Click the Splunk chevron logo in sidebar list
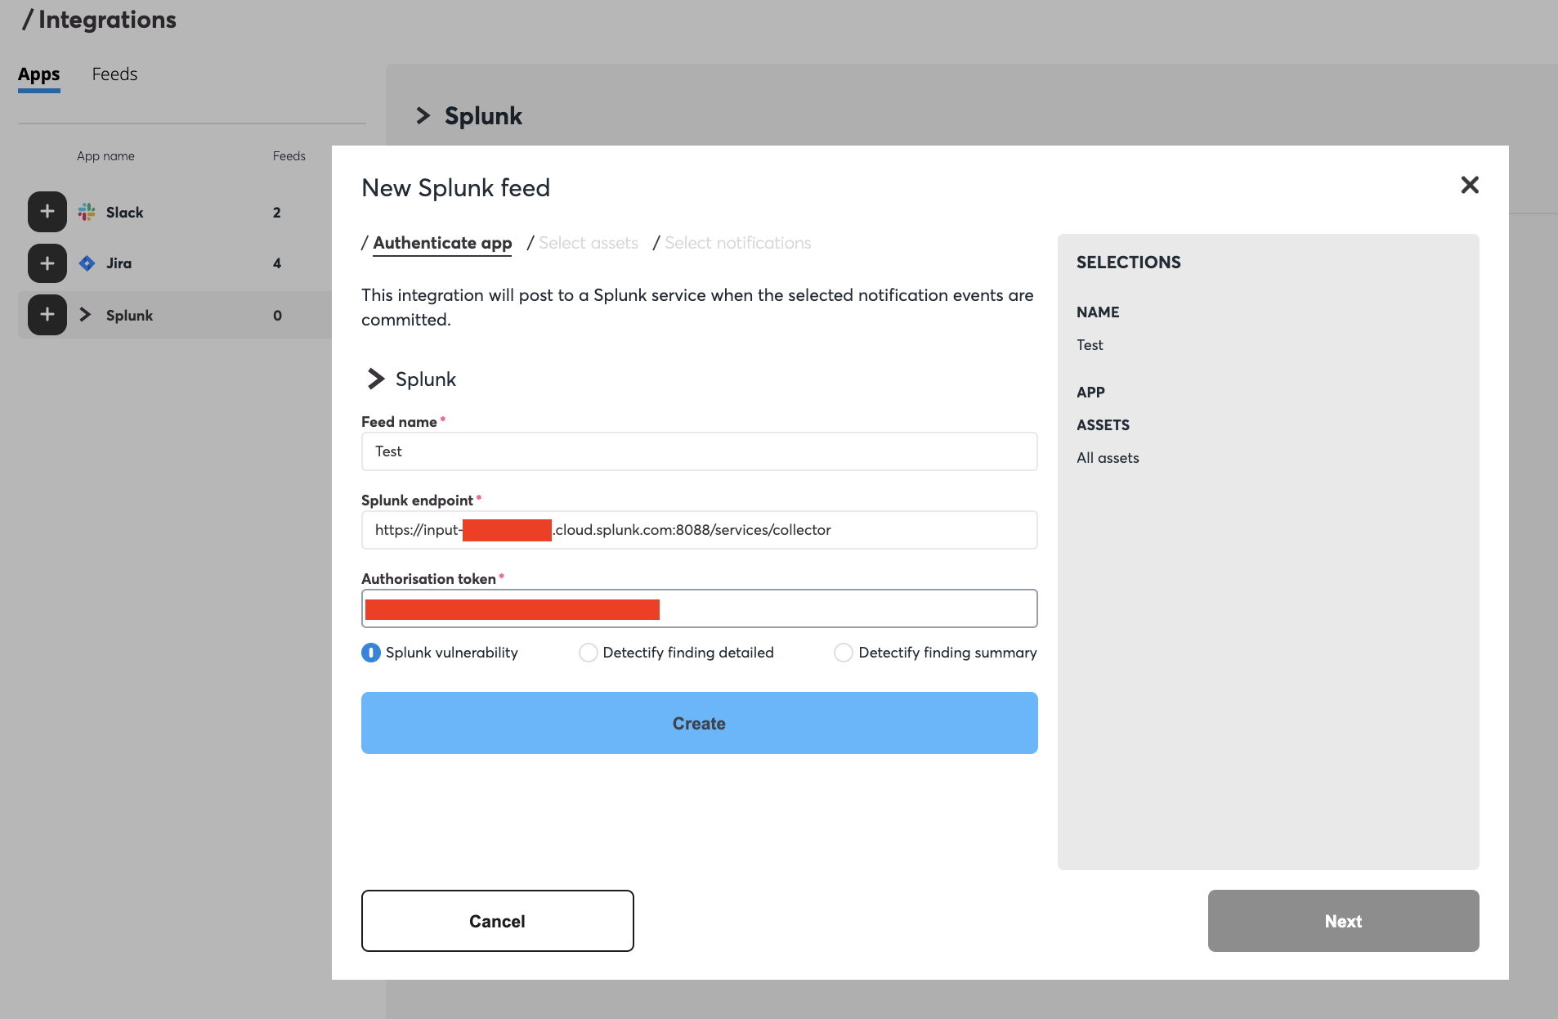The width and height of the screenshot is (1558, 1019). click(x=85, y=315)
